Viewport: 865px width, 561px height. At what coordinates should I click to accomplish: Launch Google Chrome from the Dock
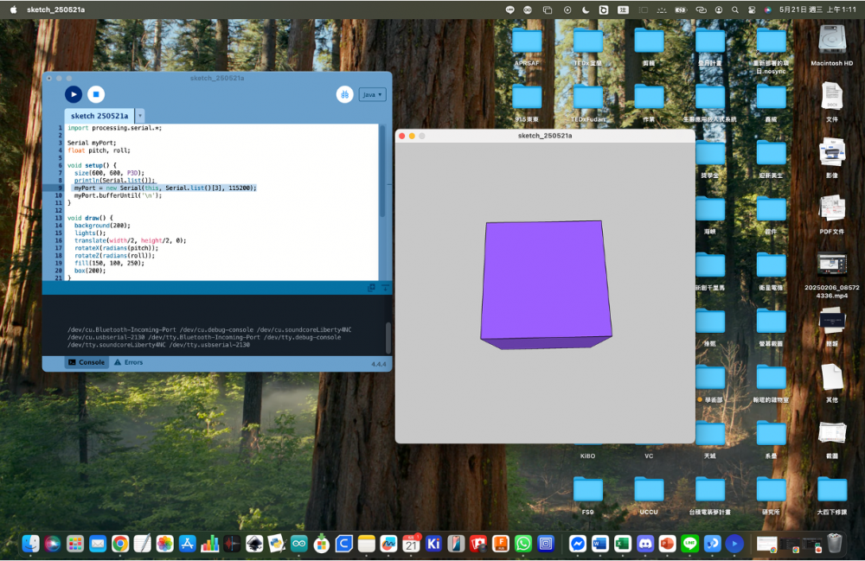[120, 544]
